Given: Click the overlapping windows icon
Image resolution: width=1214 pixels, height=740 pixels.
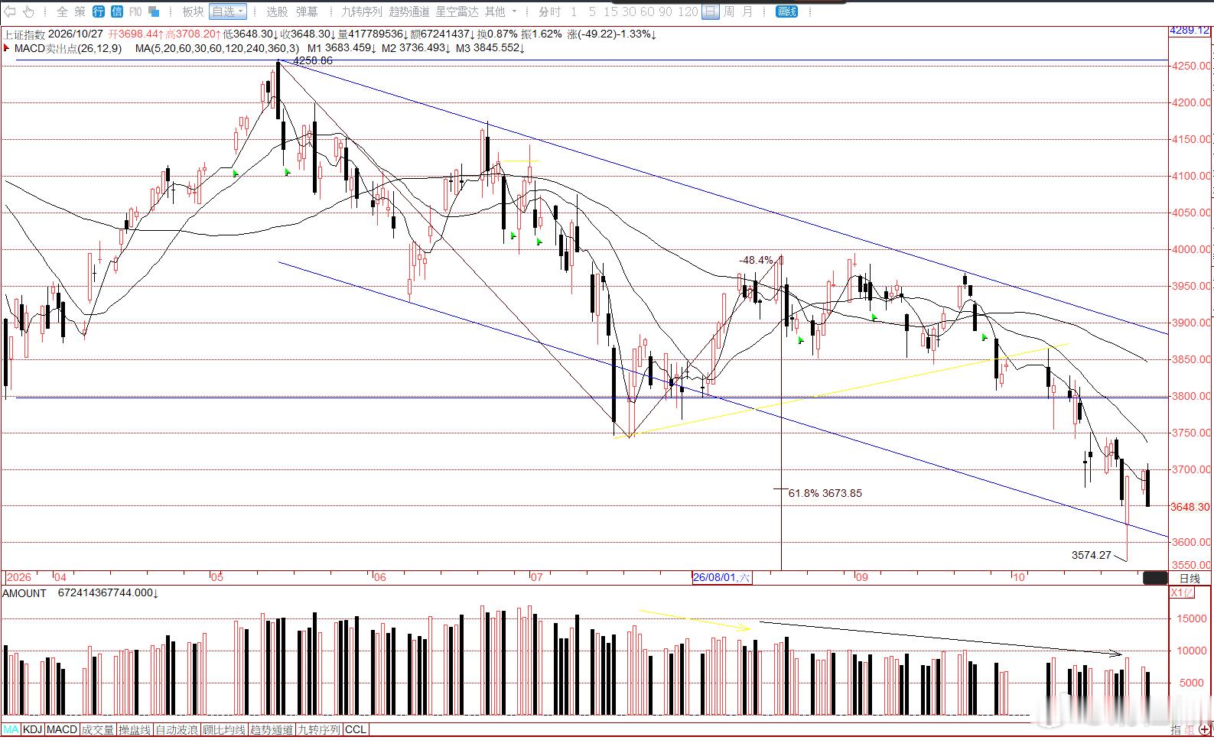Looking at the screenshot, I should tap(153, 11).
